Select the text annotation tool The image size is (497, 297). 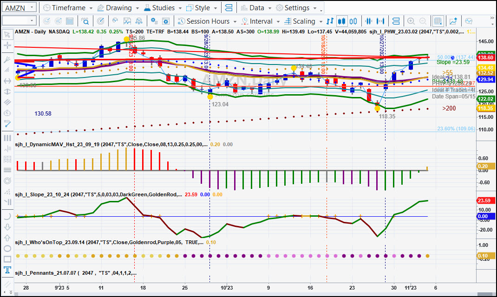pyautogui.click(x=7, y=270)
